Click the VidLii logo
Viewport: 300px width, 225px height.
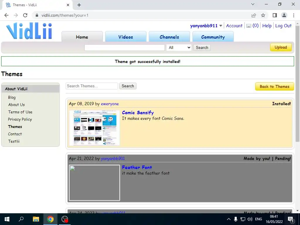pyautogui.click(x=29, y=31)
